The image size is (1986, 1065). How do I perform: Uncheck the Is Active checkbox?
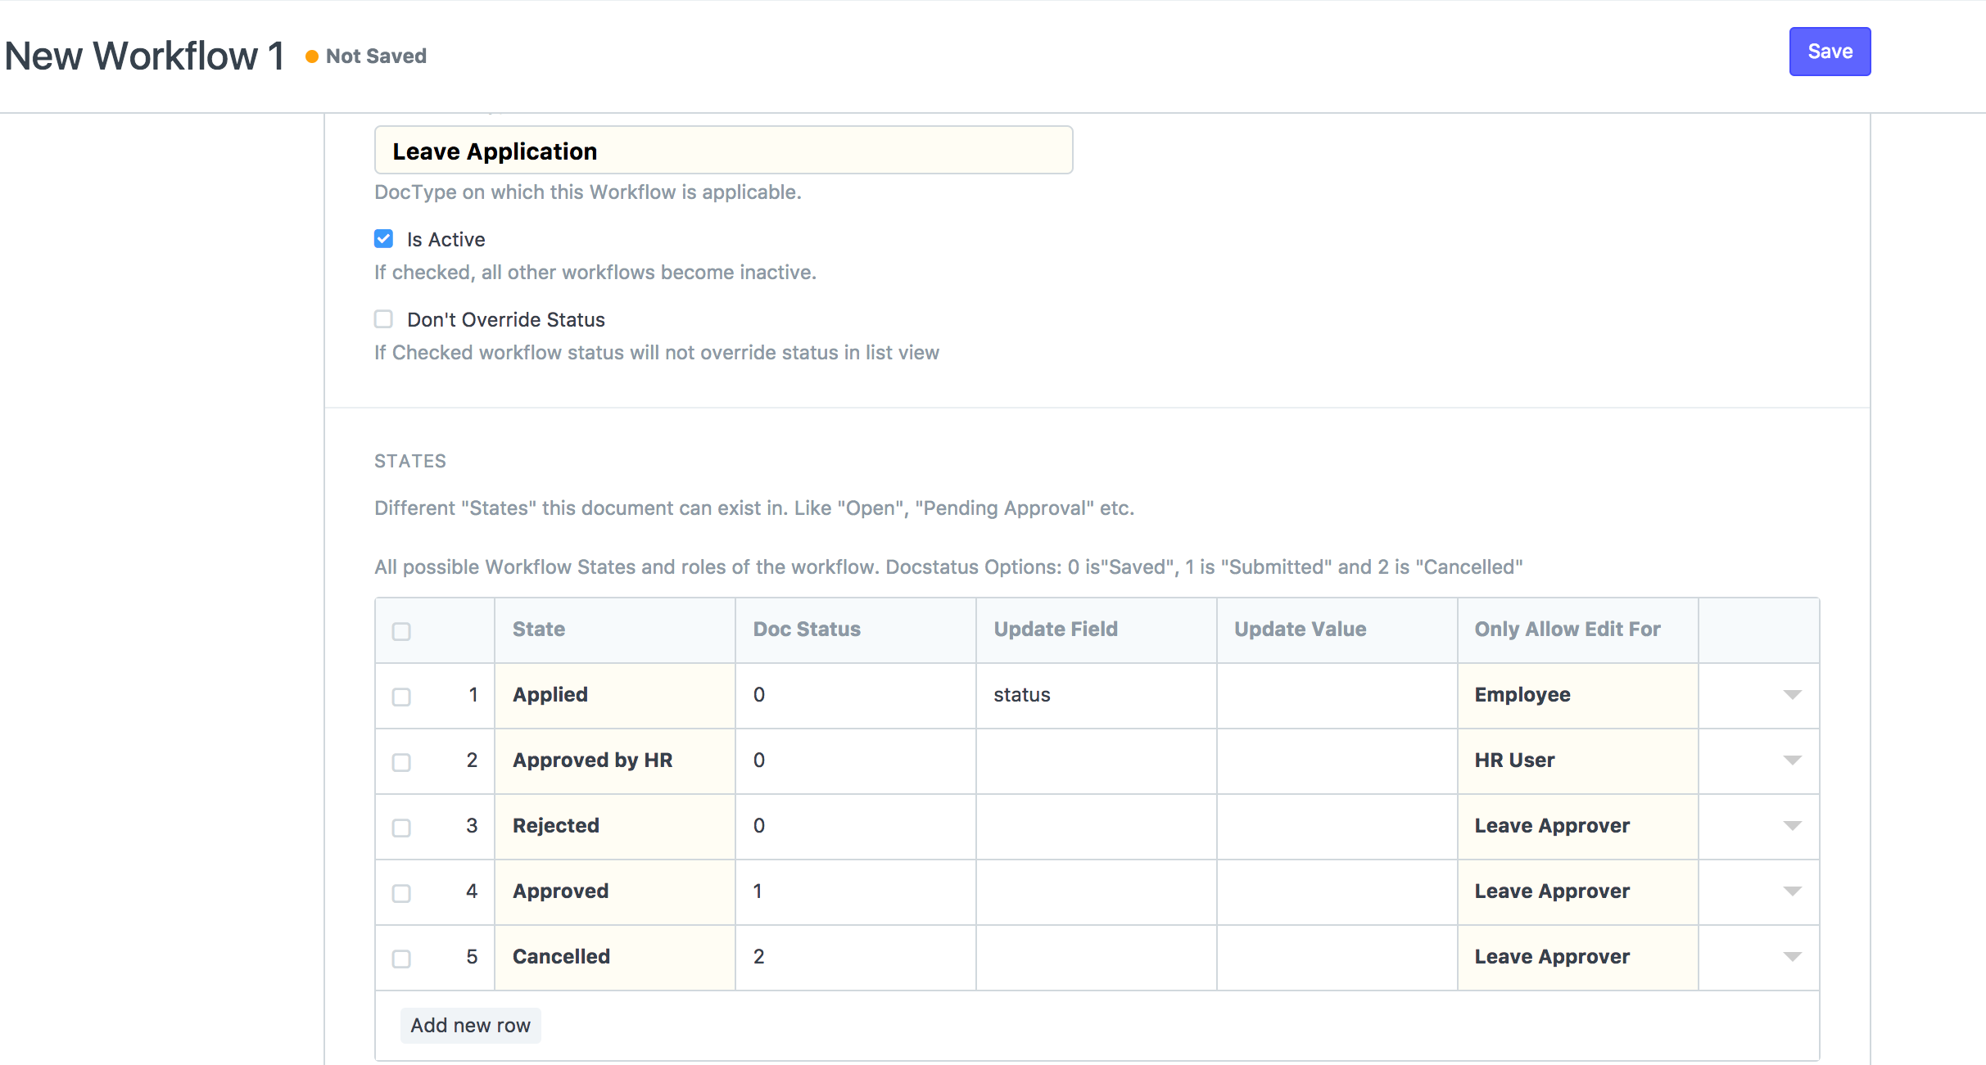(x=383, y=239)
